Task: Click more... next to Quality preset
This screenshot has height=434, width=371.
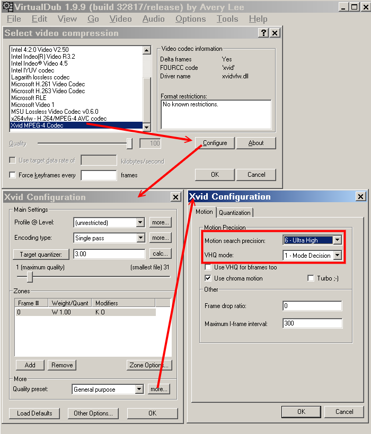Action: tap(159, 389)
